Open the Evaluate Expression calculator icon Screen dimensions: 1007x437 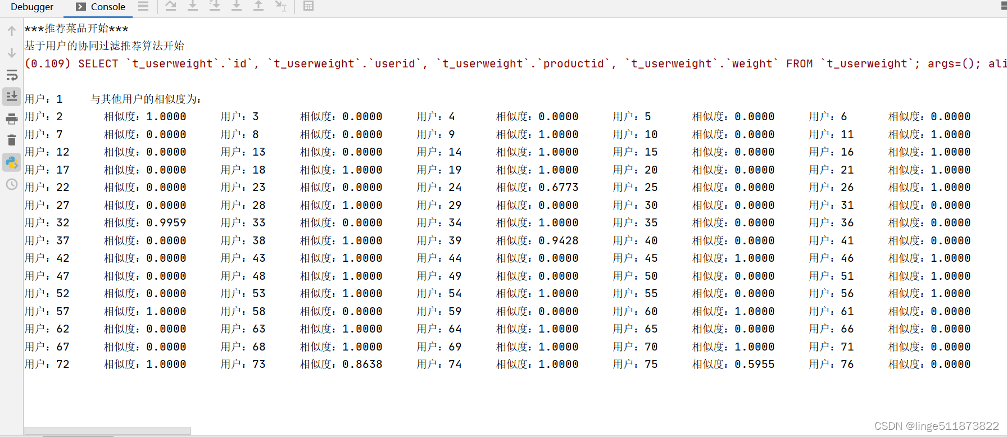308,6
